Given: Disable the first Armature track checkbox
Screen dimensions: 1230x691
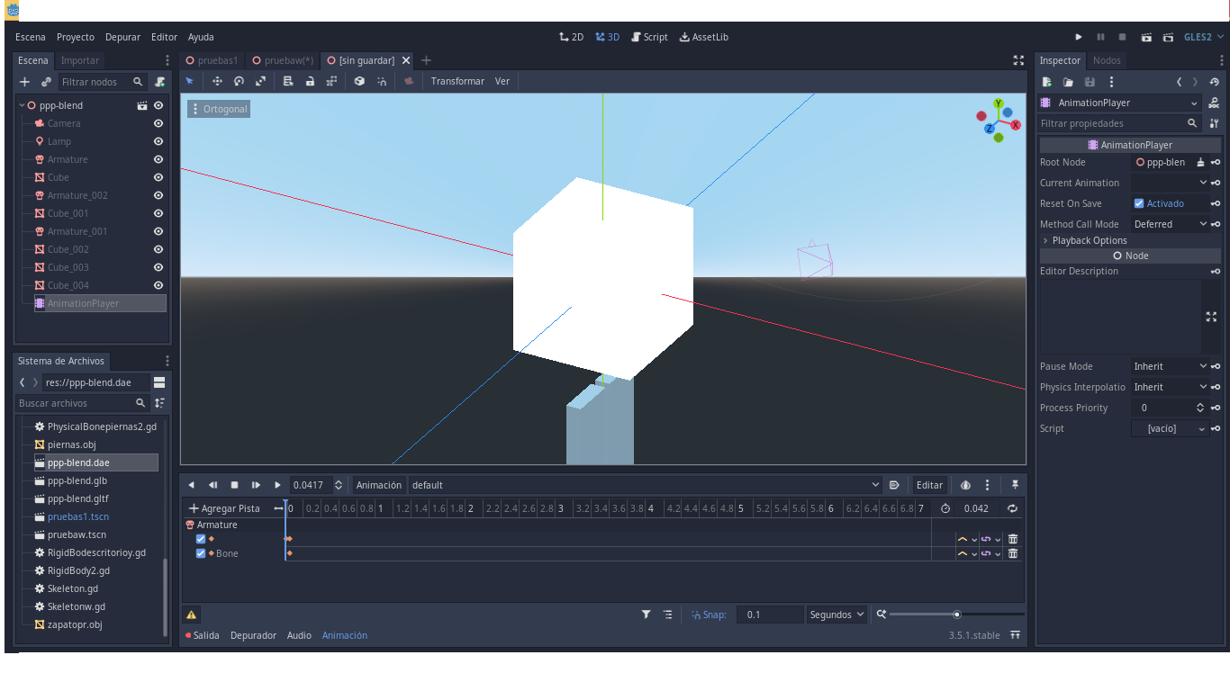Looking at the screenshot, I should click(x=201, y=539).
